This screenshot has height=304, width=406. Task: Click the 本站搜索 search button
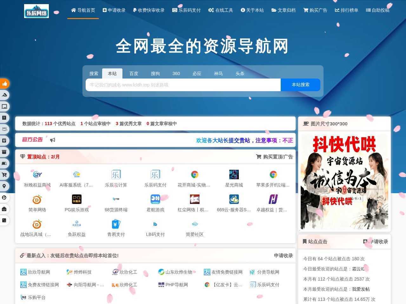(300, 85)
